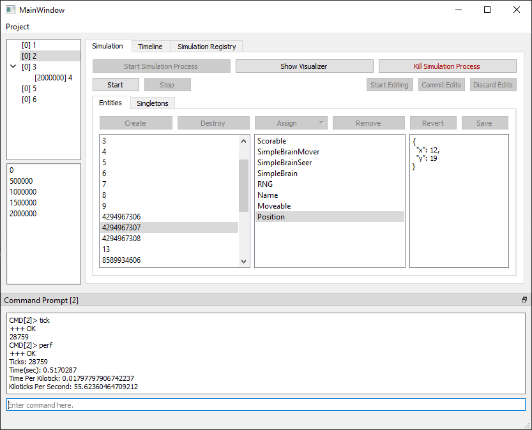Screen dimensions: 532x430
Task: Click the Commit Edits button
Action: pyautogui.click(x=441, y=85)
